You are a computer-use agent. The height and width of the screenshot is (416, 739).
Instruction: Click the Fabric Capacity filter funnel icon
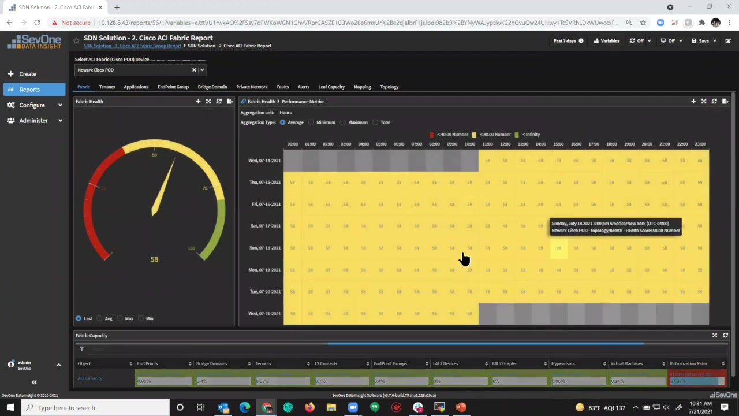pos(82,349)
